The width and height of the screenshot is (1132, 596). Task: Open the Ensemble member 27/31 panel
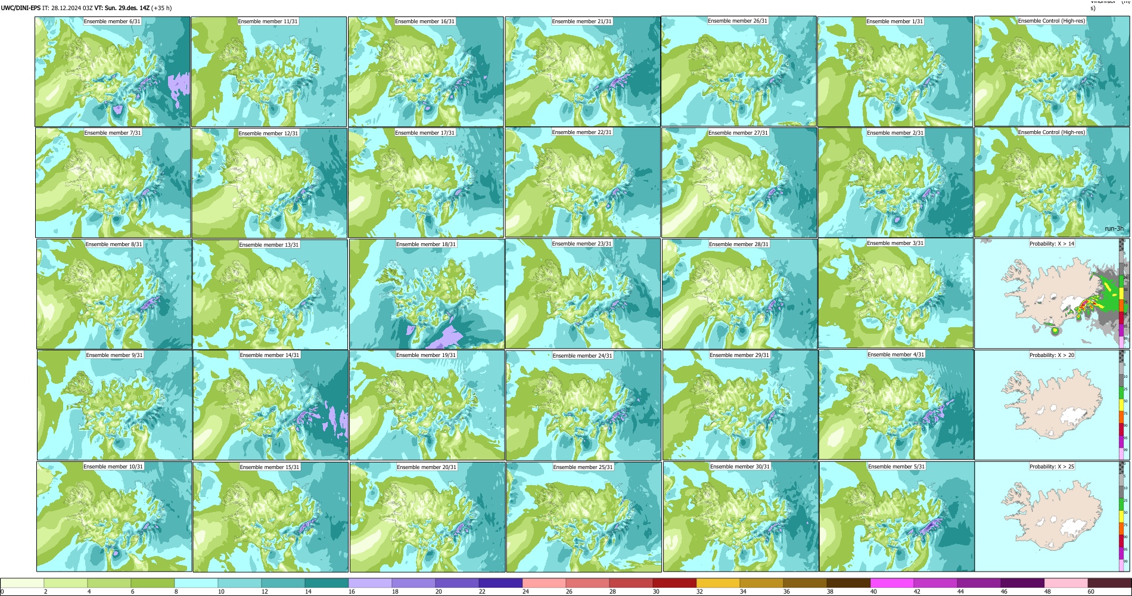pos(739,183)
